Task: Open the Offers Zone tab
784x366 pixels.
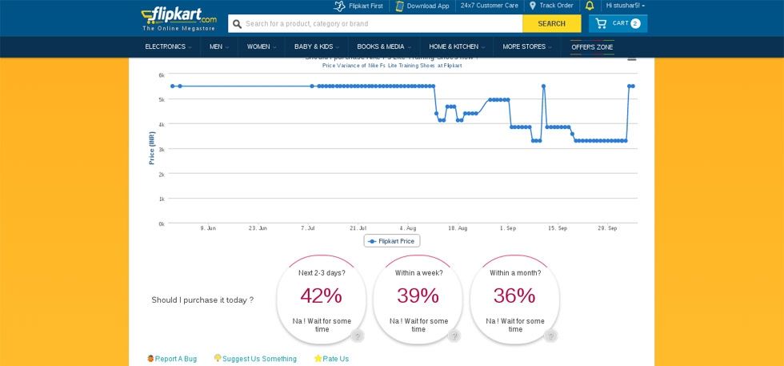Action: [x=592, y=47]
